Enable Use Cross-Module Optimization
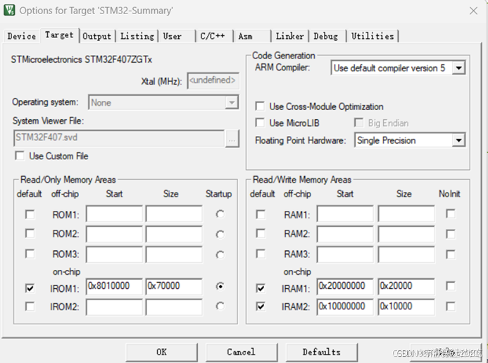488x363 pixels. (260, 106)
